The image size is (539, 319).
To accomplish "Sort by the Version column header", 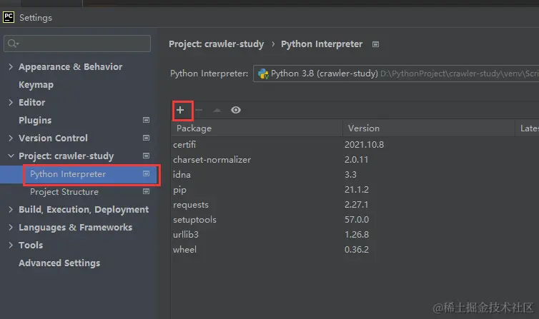I will coord(429,128).
